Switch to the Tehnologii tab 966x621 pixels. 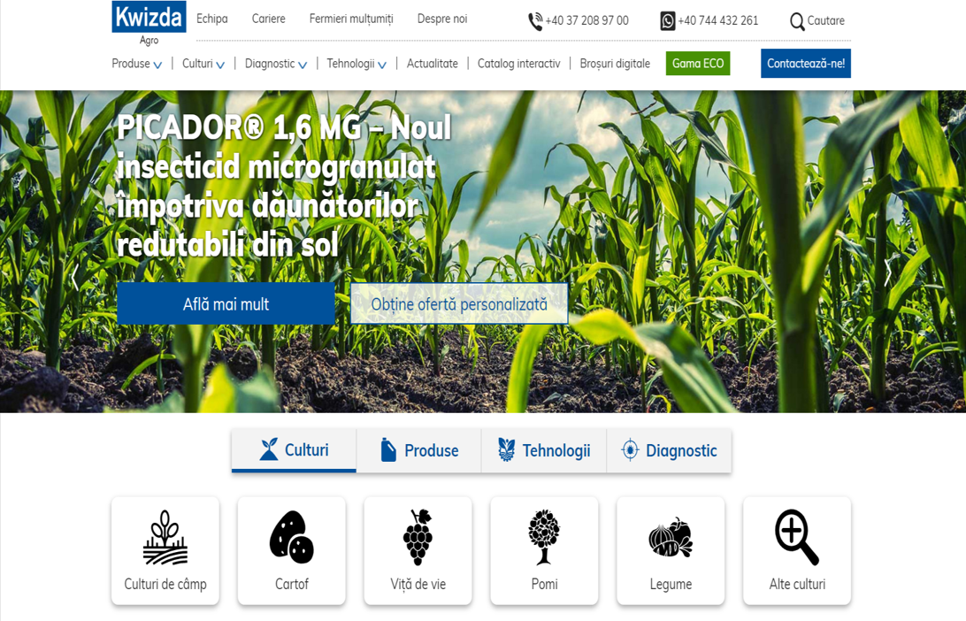(544, 450)
